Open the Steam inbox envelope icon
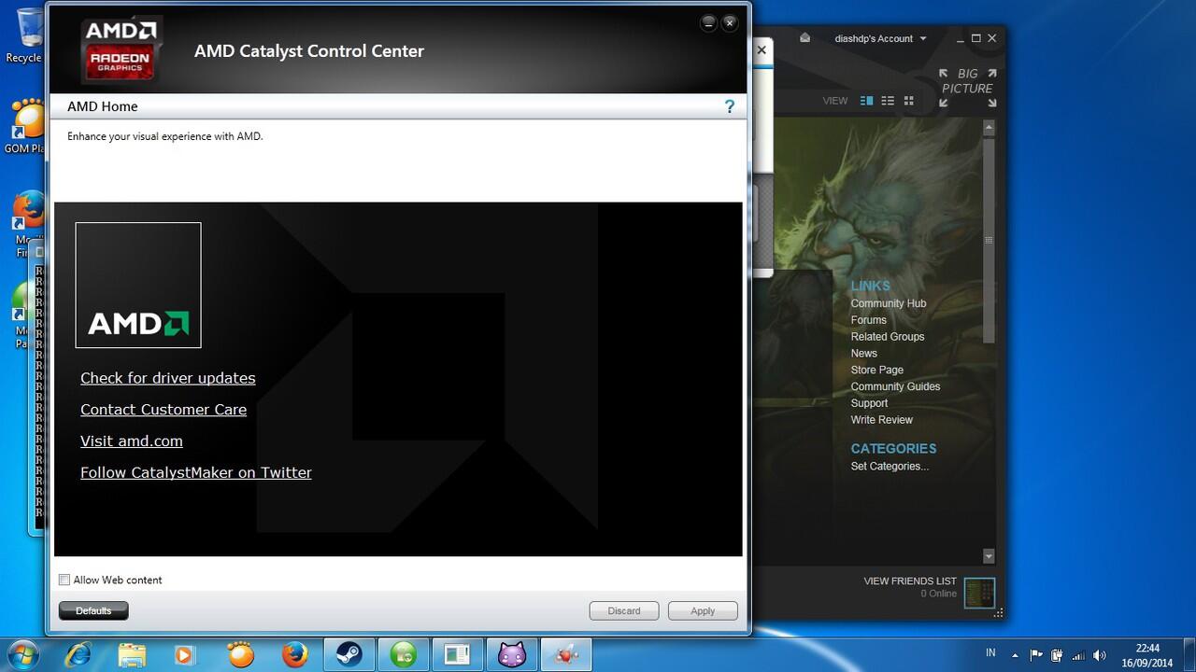The image size is (1196, 672). tap(804, 38)
